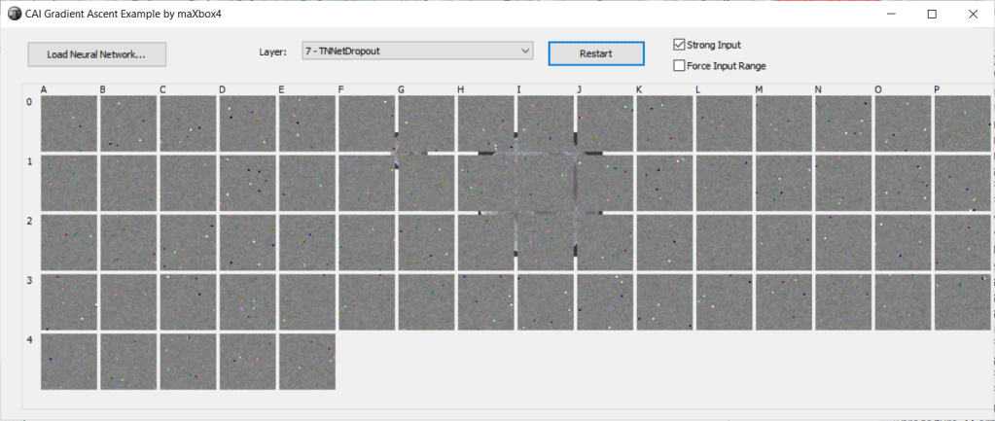
Task: Open the Layer dropdown showing TNNetDropout
Action: [417, 52]
